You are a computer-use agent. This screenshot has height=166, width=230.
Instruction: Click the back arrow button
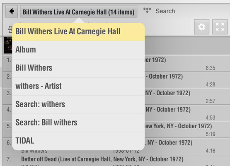(12, 11)
